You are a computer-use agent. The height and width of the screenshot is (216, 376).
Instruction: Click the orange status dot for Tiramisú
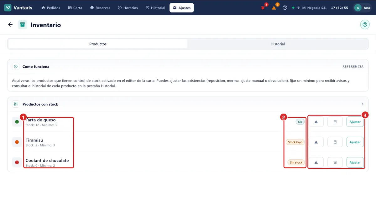(17, 142)
